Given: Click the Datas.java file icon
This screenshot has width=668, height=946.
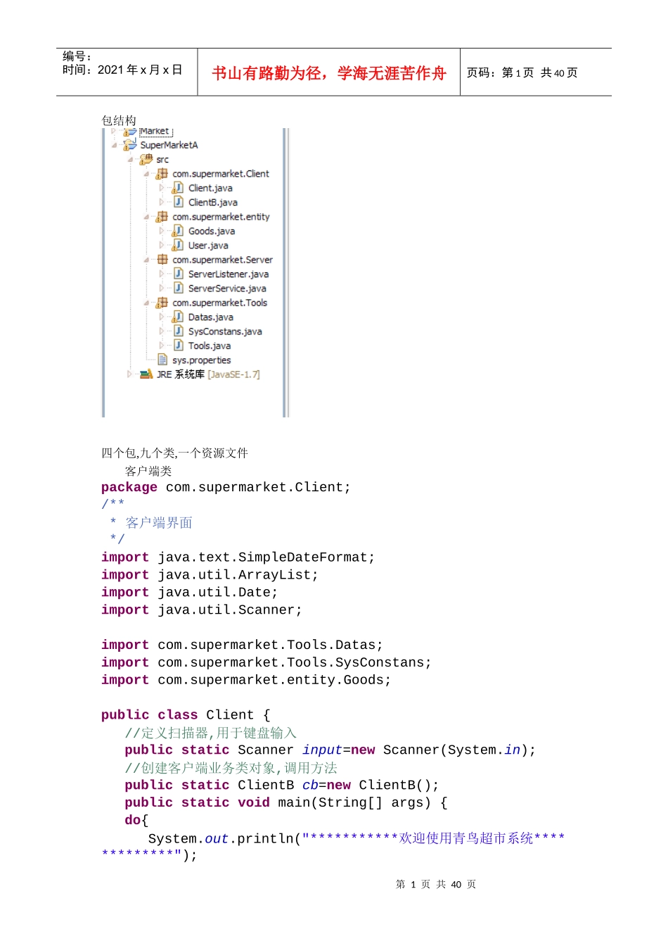Looking at the screenshot, I should click(x=179, y=317).
